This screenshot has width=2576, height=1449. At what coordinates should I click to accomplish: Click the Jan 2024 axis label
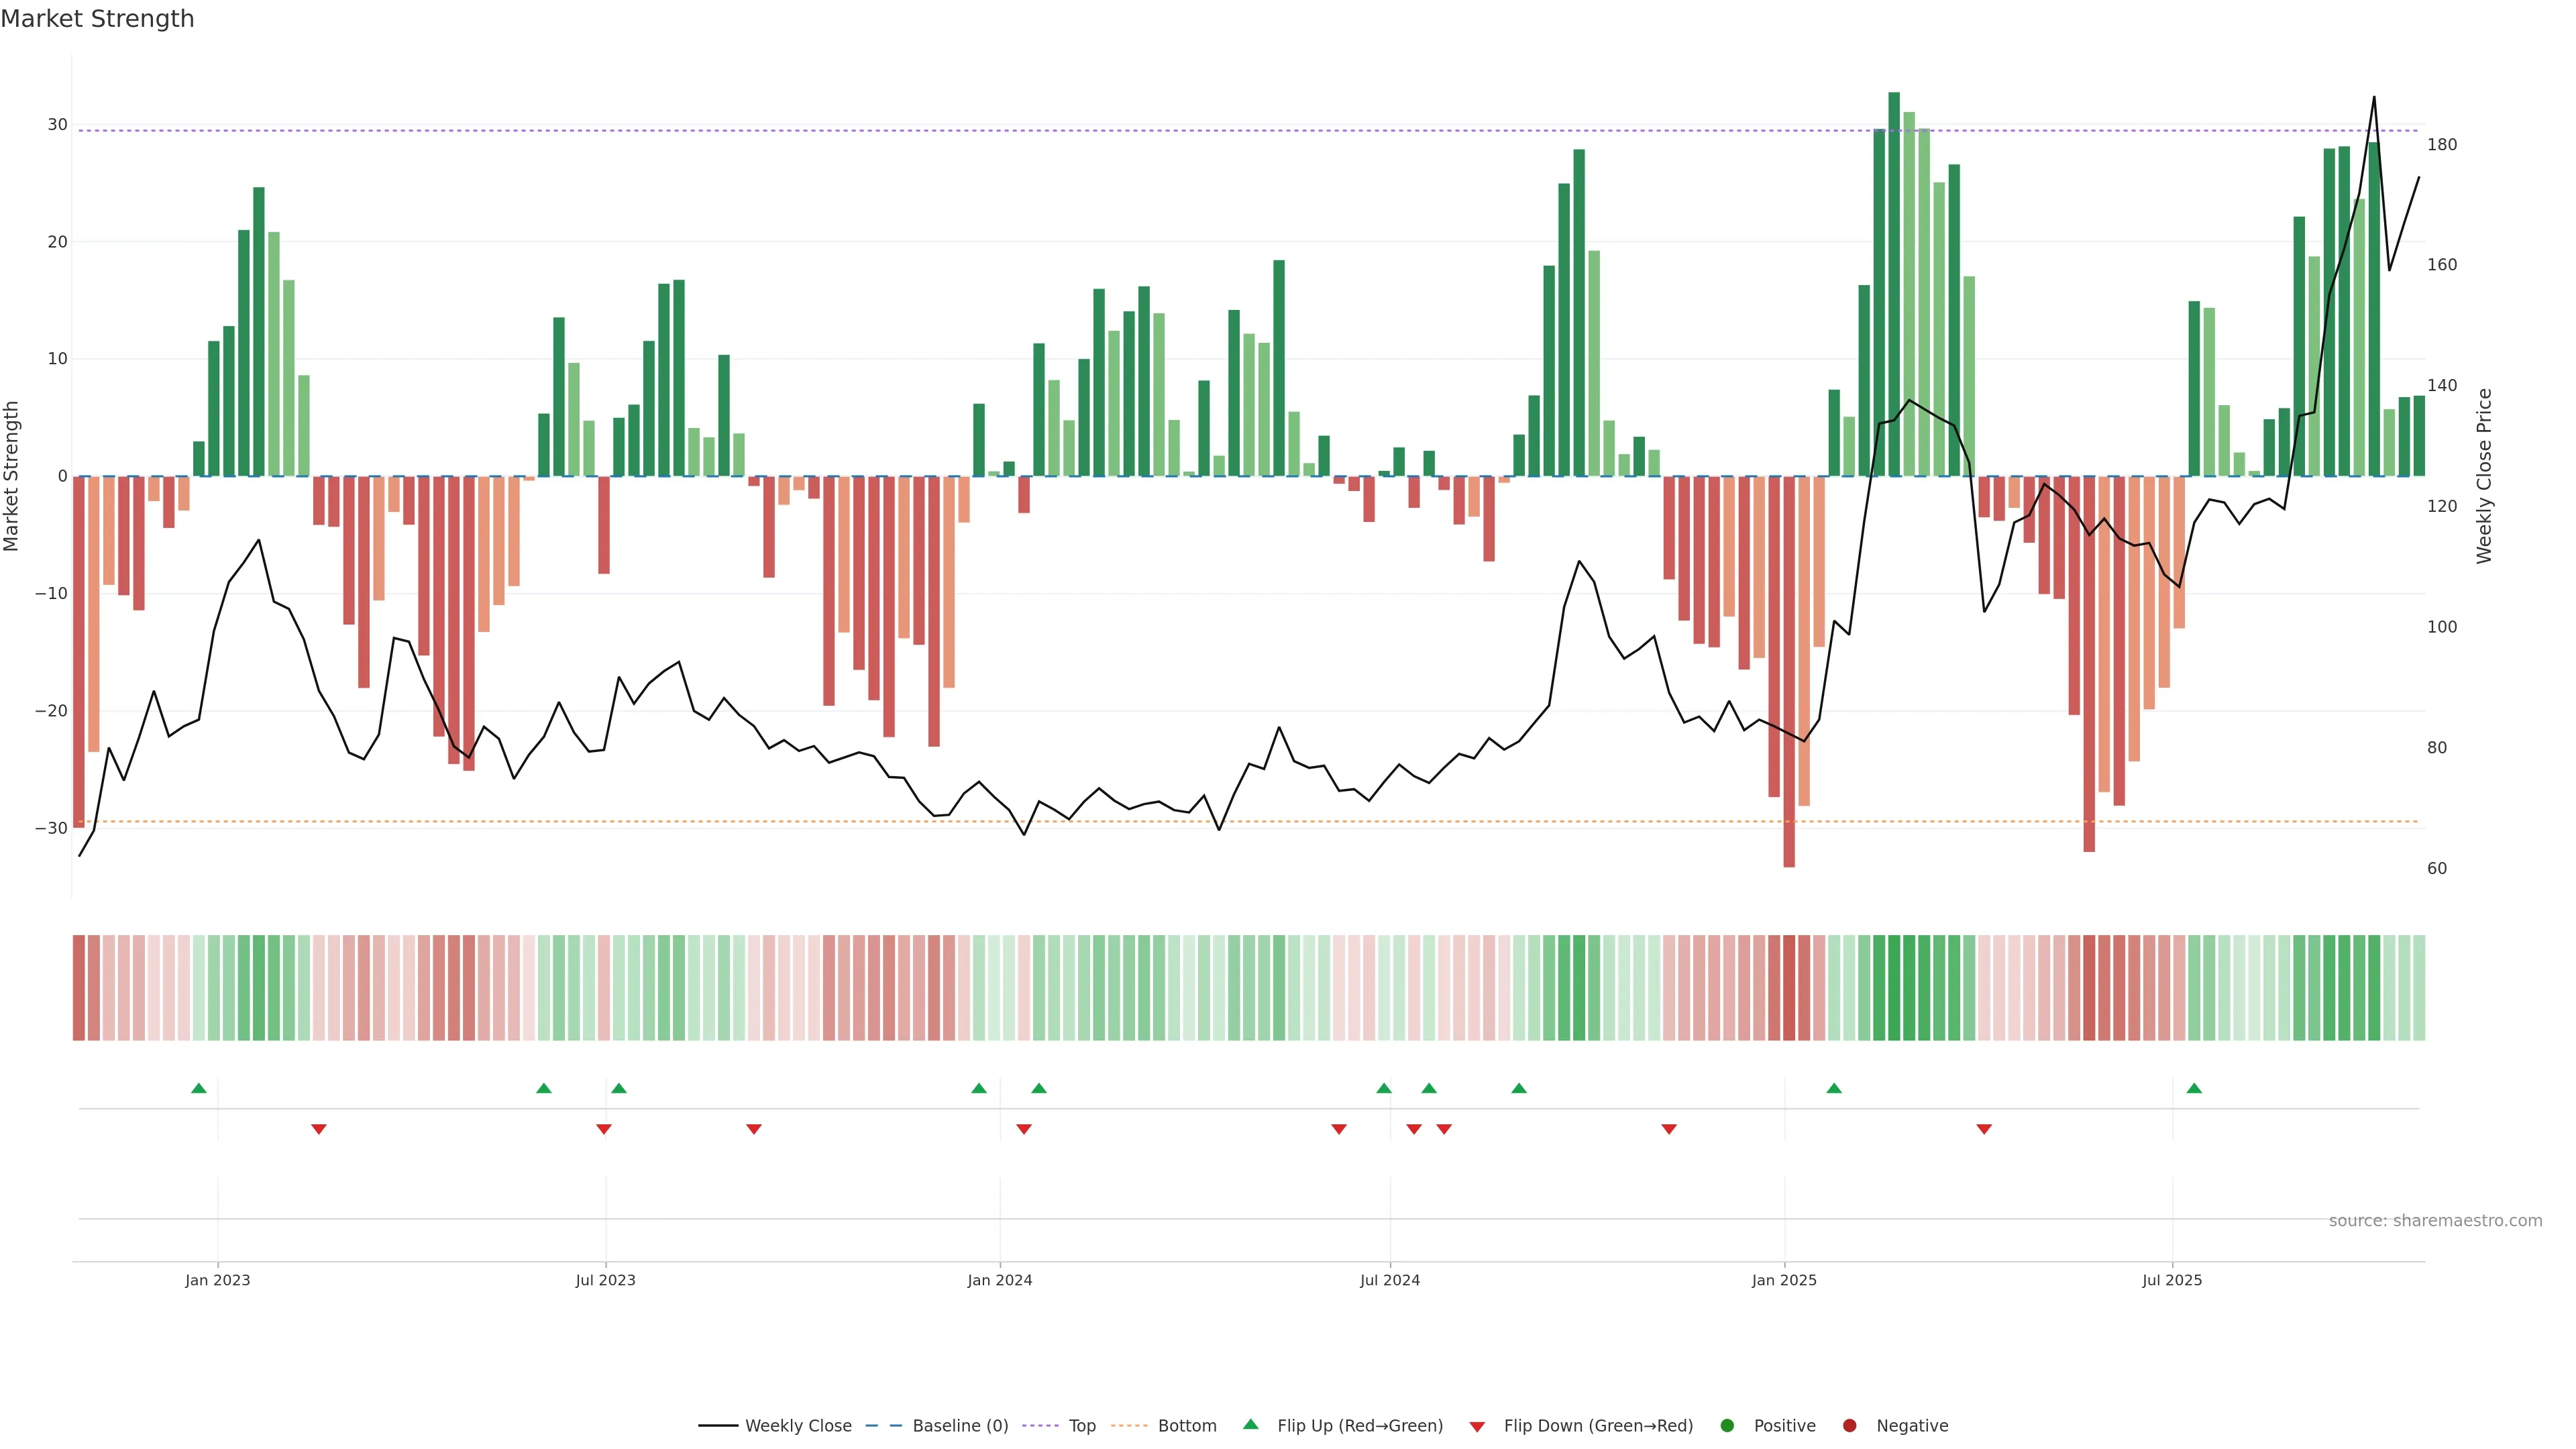[x=1000, y=1280]
